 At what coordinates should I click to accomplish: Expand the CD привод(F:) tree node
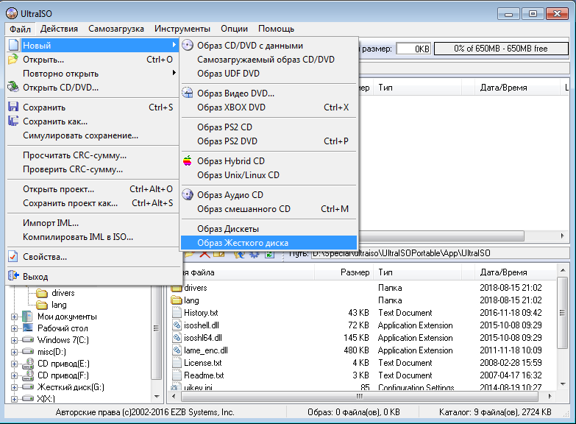click(14, 375)
